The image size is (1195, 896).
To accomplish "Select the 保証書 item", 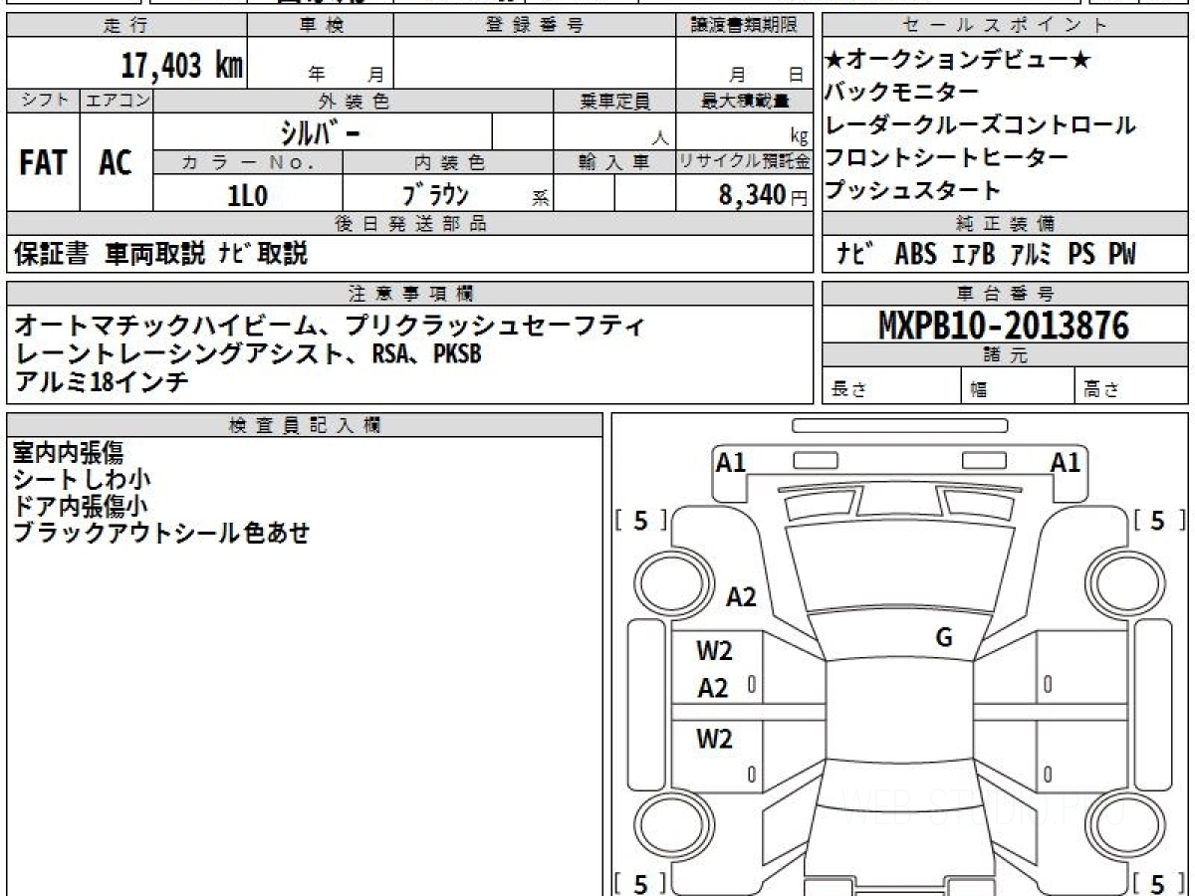I will (x=52, y=255).
